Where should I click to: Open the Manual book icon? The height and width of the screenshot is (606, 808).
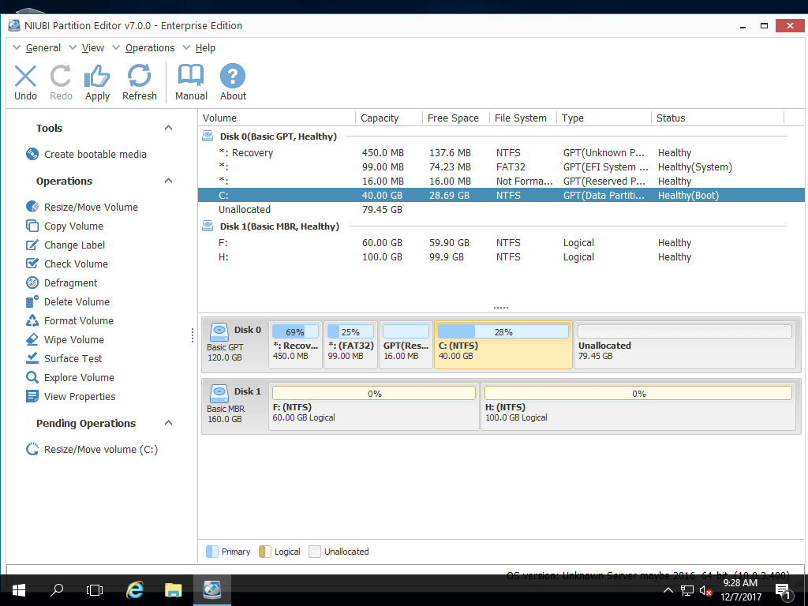pos(191,77)
